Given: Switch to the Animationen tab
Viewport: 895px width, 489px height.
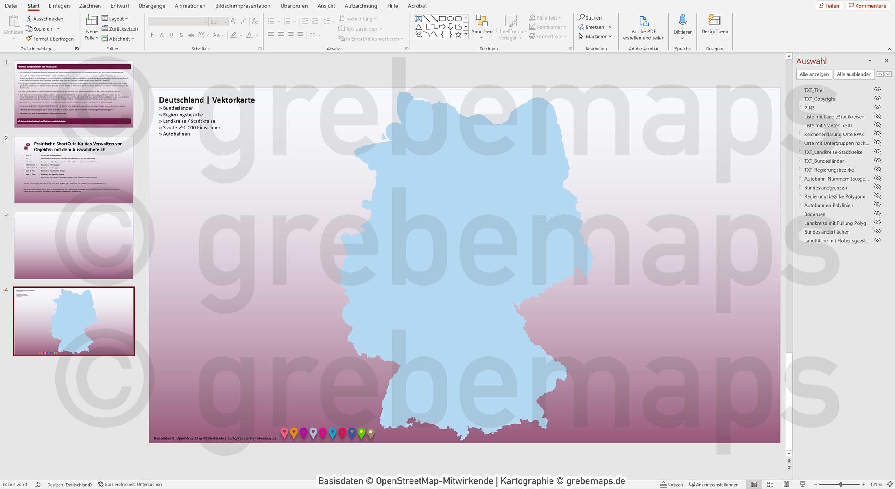Looking at the screenshot, I should coord(190,6).
